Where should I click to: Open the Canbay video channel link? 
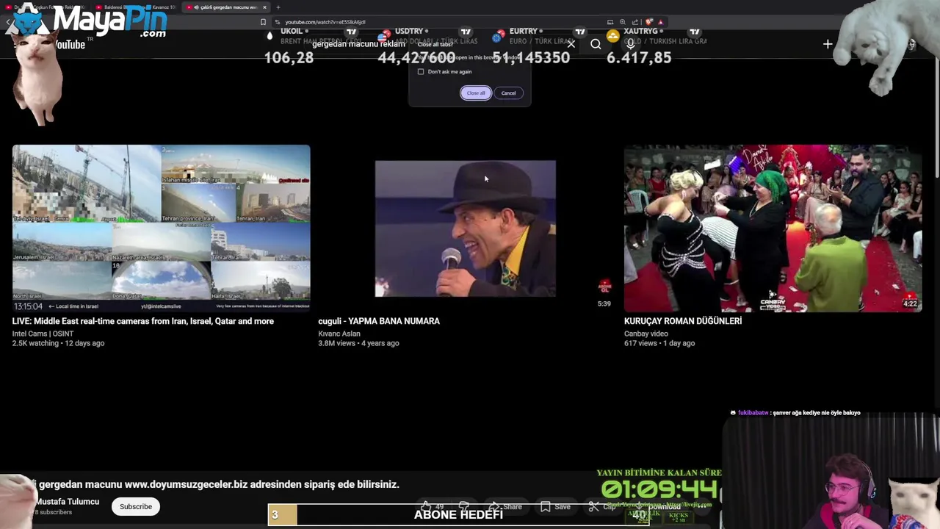pos(646,334)
